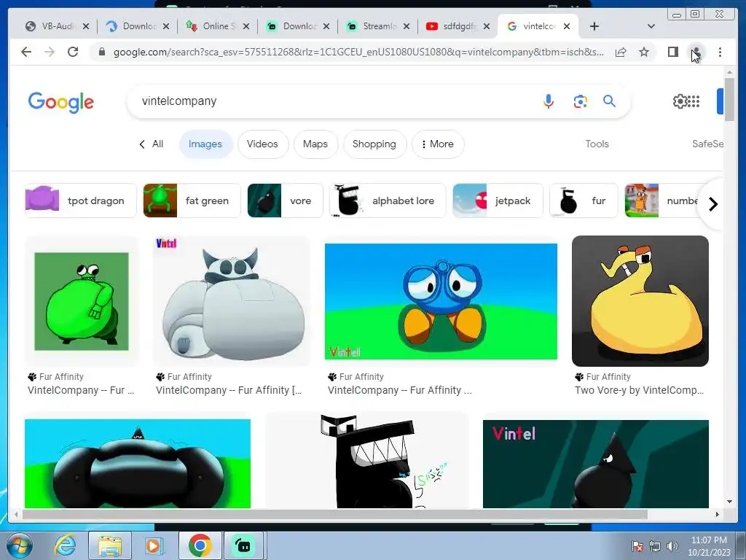This screenshot has width=746, height=560.
Task: Open black blob on grass image
Action: [138, 463]
